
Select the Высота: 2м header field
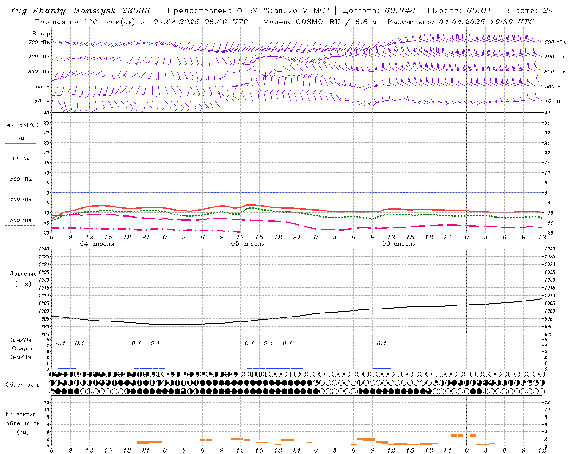[x=529, y=11]
